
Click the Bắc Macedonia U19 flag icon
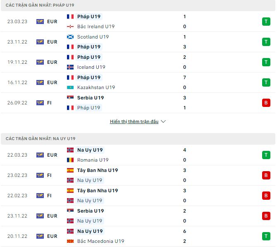click(70, 241)
